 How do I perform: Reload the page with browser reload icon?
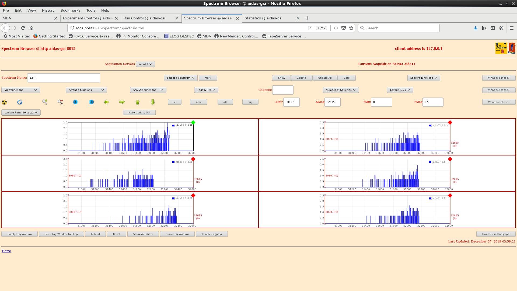click(x=23, y=28)
